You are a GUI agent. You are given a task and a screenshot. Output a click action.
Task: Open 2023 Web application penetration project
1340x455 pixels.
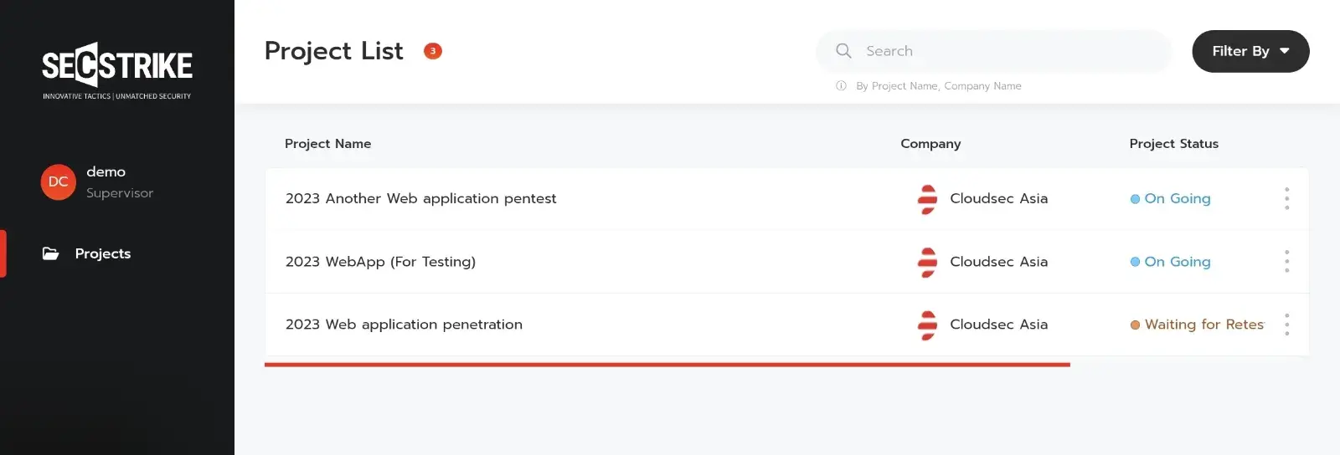click(404, 325)
